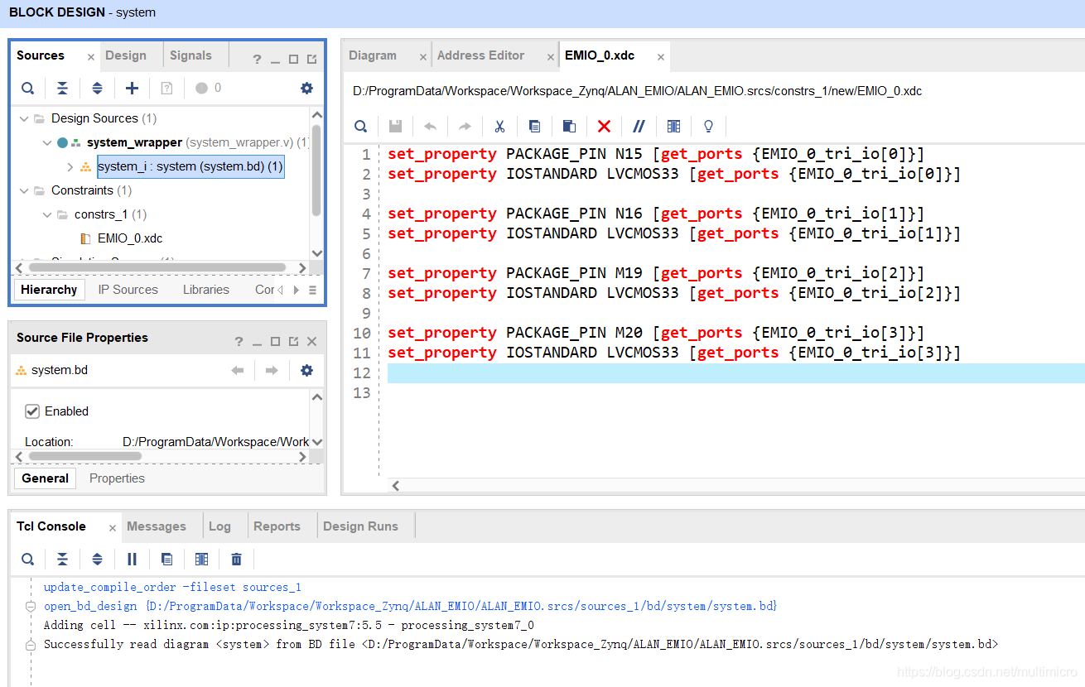Collapse the Constraints folder
This screenshot has height=687, width=1085.
pos(24,190)
